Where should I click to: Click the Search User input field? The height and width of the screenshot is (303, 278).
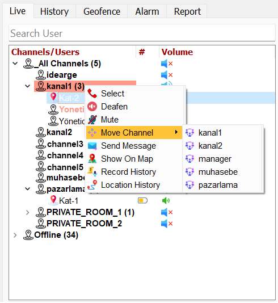[x=142, y=33]
